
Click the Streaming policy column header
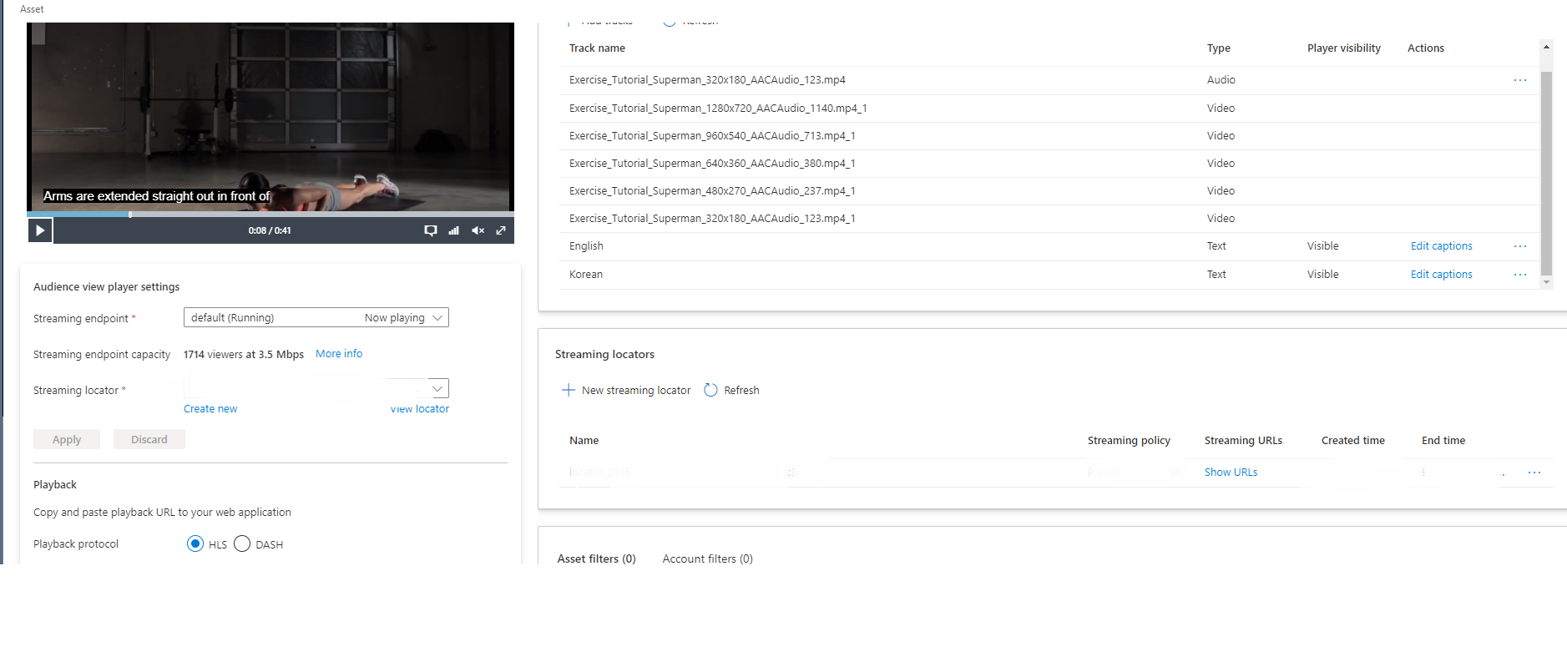[1129, 441]
